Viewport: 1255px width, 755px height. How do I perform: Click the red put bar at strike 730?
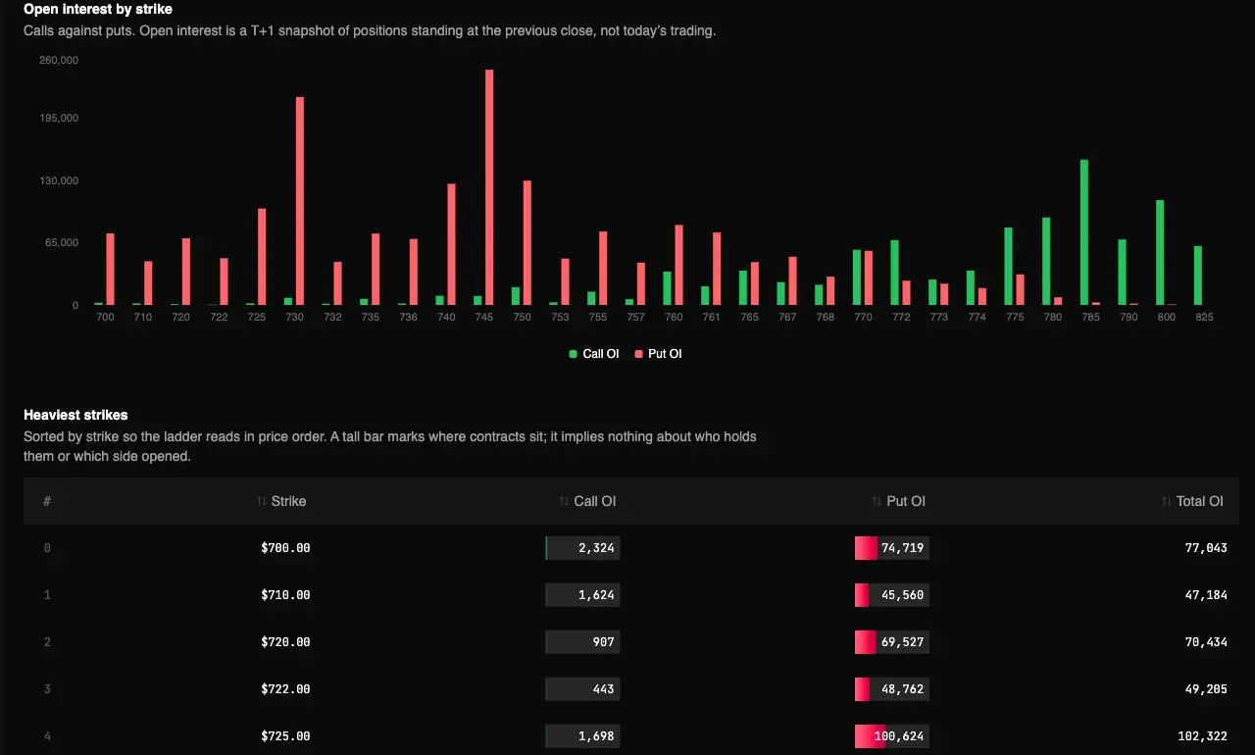click(300, 201)
